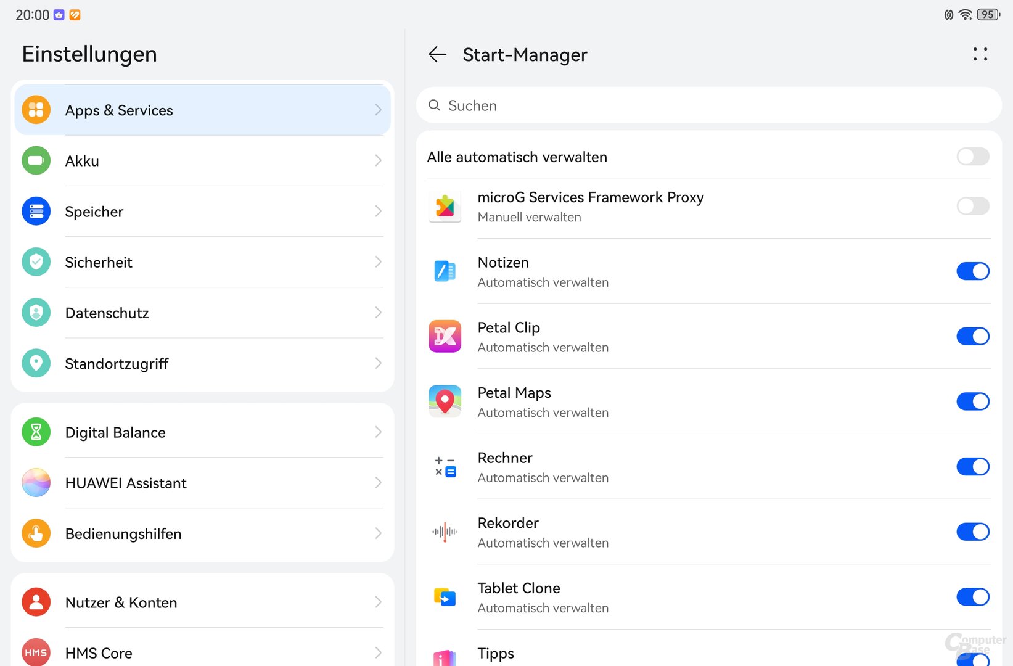Click the HUAWEI Assistant gradient icon
The image size is (1013, 666).
tap(36, 483)
